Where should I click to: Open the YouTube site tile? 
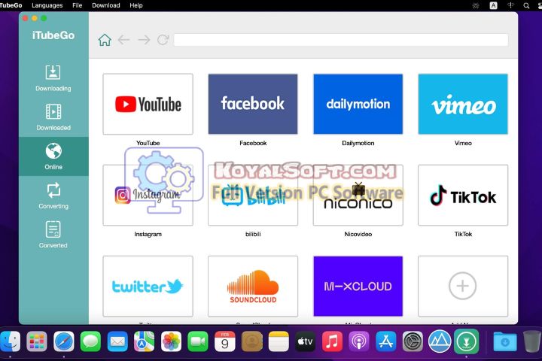coord(148,104)
